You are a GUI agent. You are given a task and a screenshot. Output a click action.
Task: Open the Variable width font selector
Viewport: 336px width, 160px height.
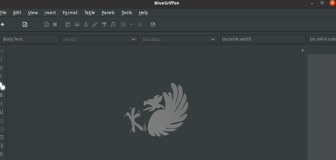(x=263, y=39)
